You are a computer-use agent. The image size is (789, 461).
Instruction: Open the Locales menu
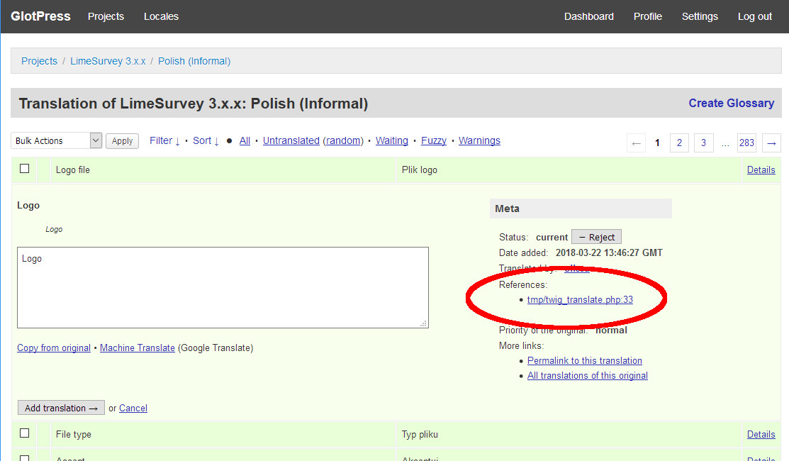[x=161, y=16]
